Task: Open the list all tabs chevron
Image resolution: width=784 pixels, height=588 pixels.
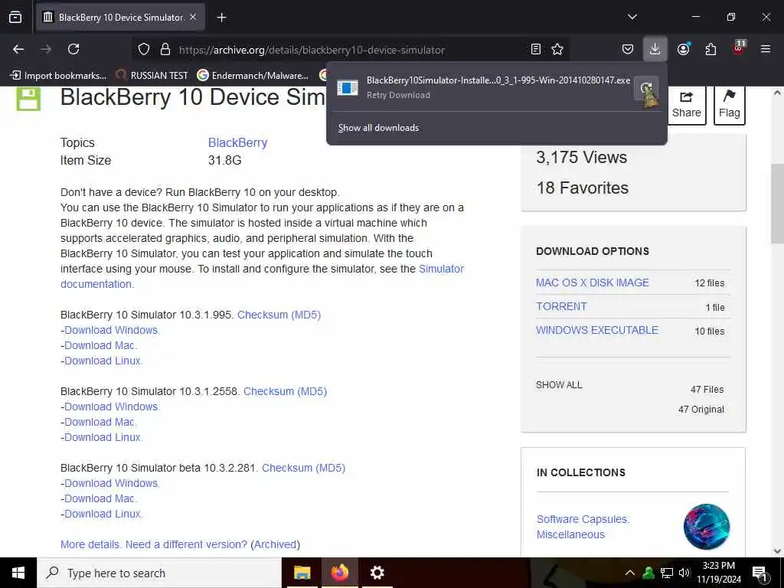Action: click(x=632, y=17)
